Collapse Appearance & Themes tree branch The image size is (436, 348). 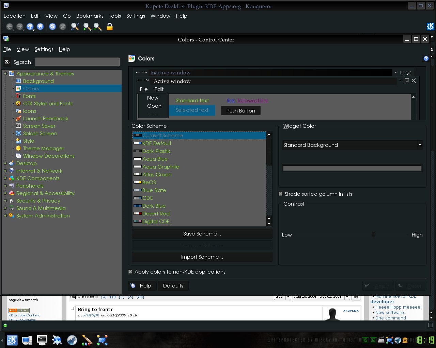pyautogui.click(x=5, y=73)
